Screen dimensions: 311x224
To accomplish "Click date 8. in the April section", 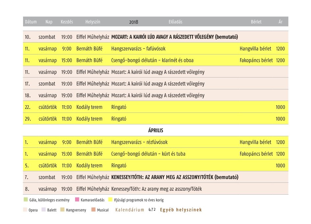I will pos(27,189).
